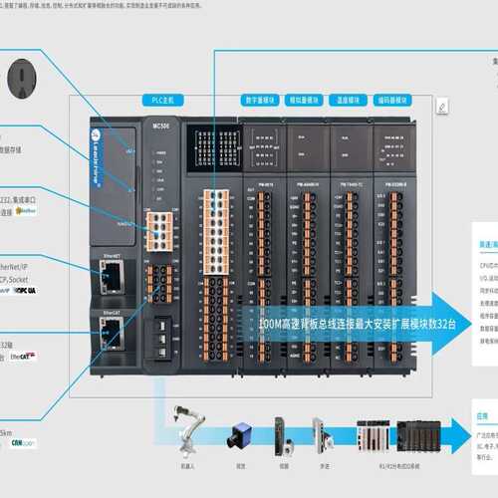
Task: Click the EtherNet/IP text on the left
Action: 14,267
